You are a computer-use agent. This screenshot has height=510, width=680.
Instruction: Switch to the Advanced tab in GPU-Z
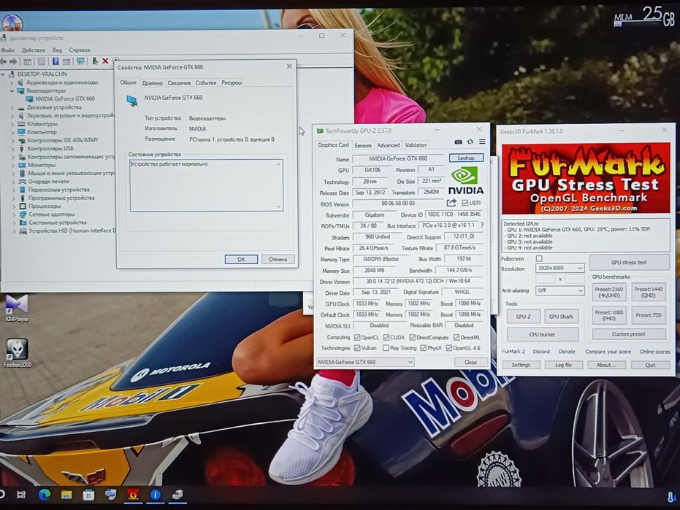tap(388, 145)
